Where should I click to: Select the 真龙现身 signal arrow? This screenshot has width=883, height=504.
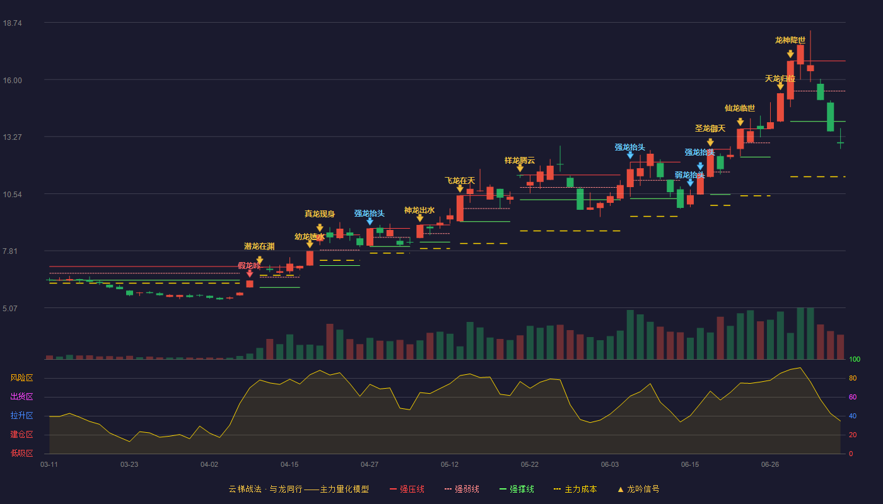coord(320,227)
